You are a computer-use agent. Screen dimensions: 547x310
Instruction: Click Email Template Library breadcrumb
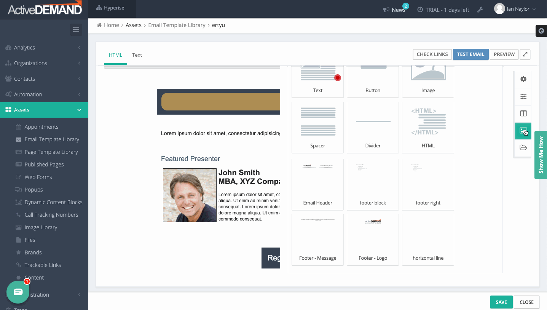(177, 25)
